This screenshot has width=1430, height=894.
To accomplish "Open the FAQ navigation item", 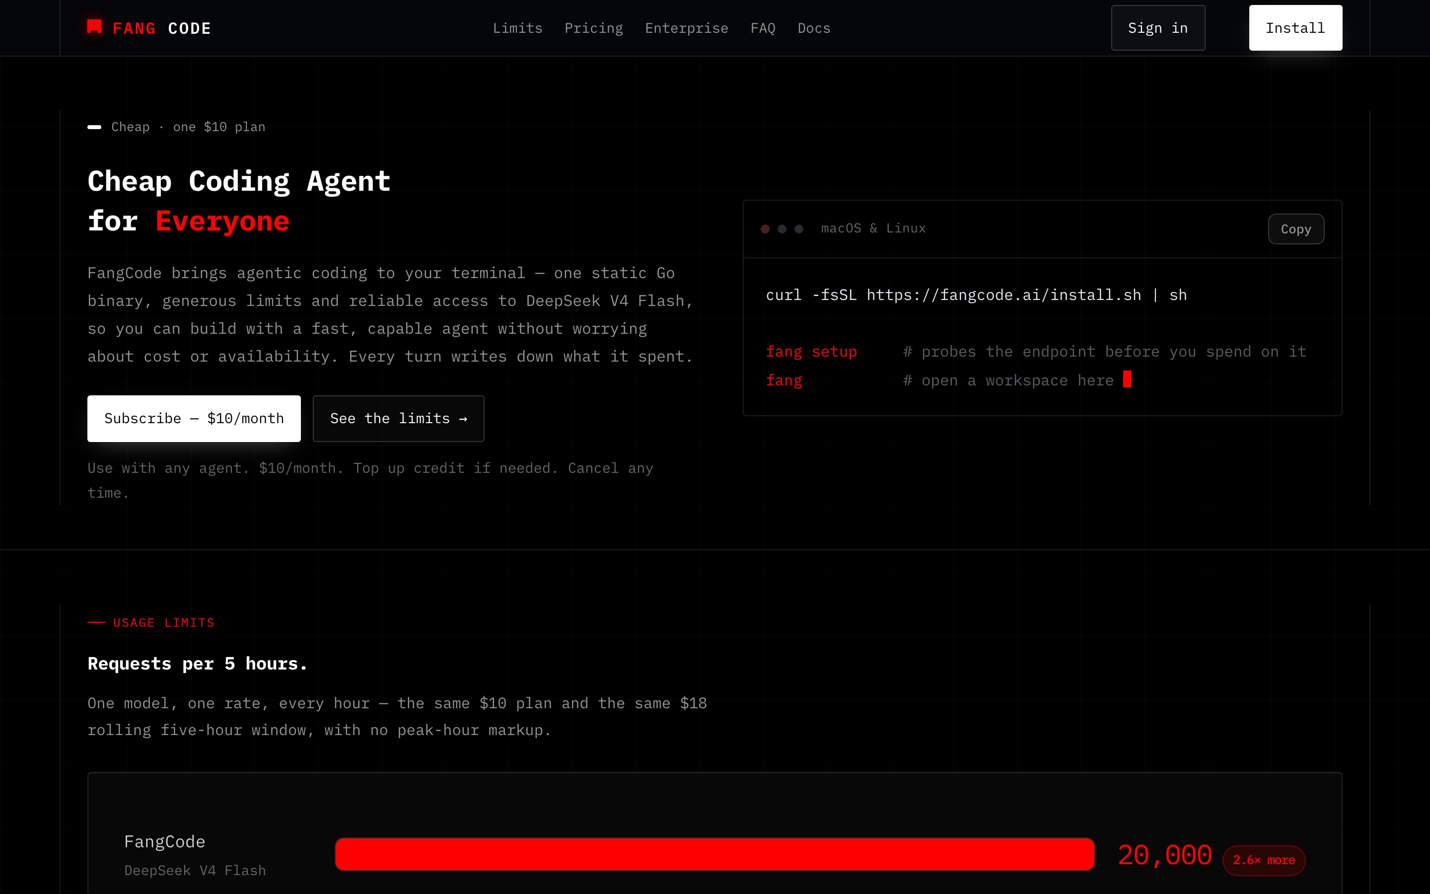I will (x=763, y=28).
